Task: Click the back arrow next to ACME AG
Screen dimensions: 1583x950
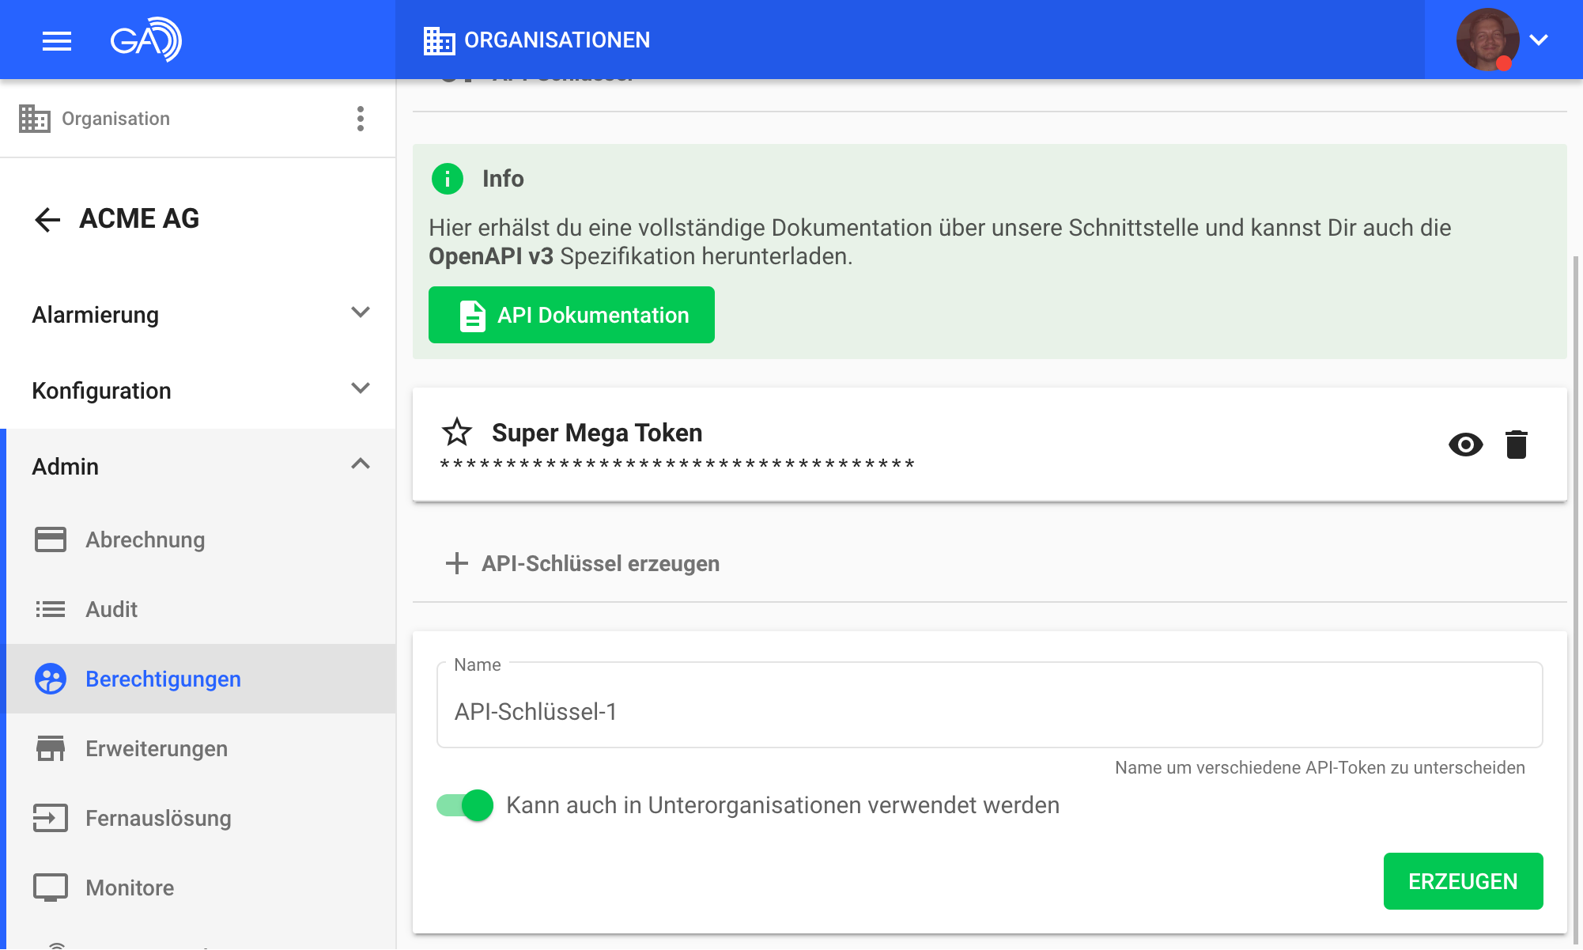Action: (47, 219)
